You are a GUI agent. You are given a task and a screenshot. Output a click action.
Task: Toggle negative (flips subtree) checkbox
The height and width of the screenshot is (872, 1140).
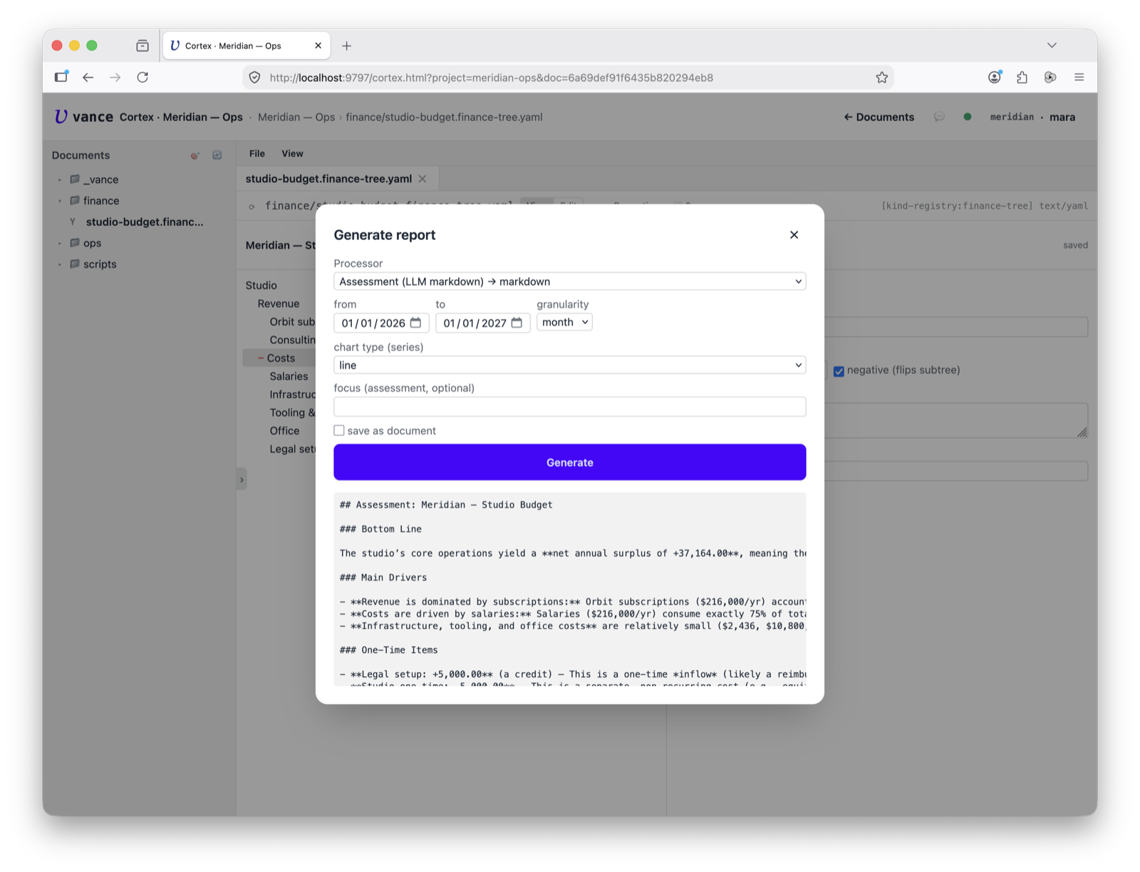[839, 371]
